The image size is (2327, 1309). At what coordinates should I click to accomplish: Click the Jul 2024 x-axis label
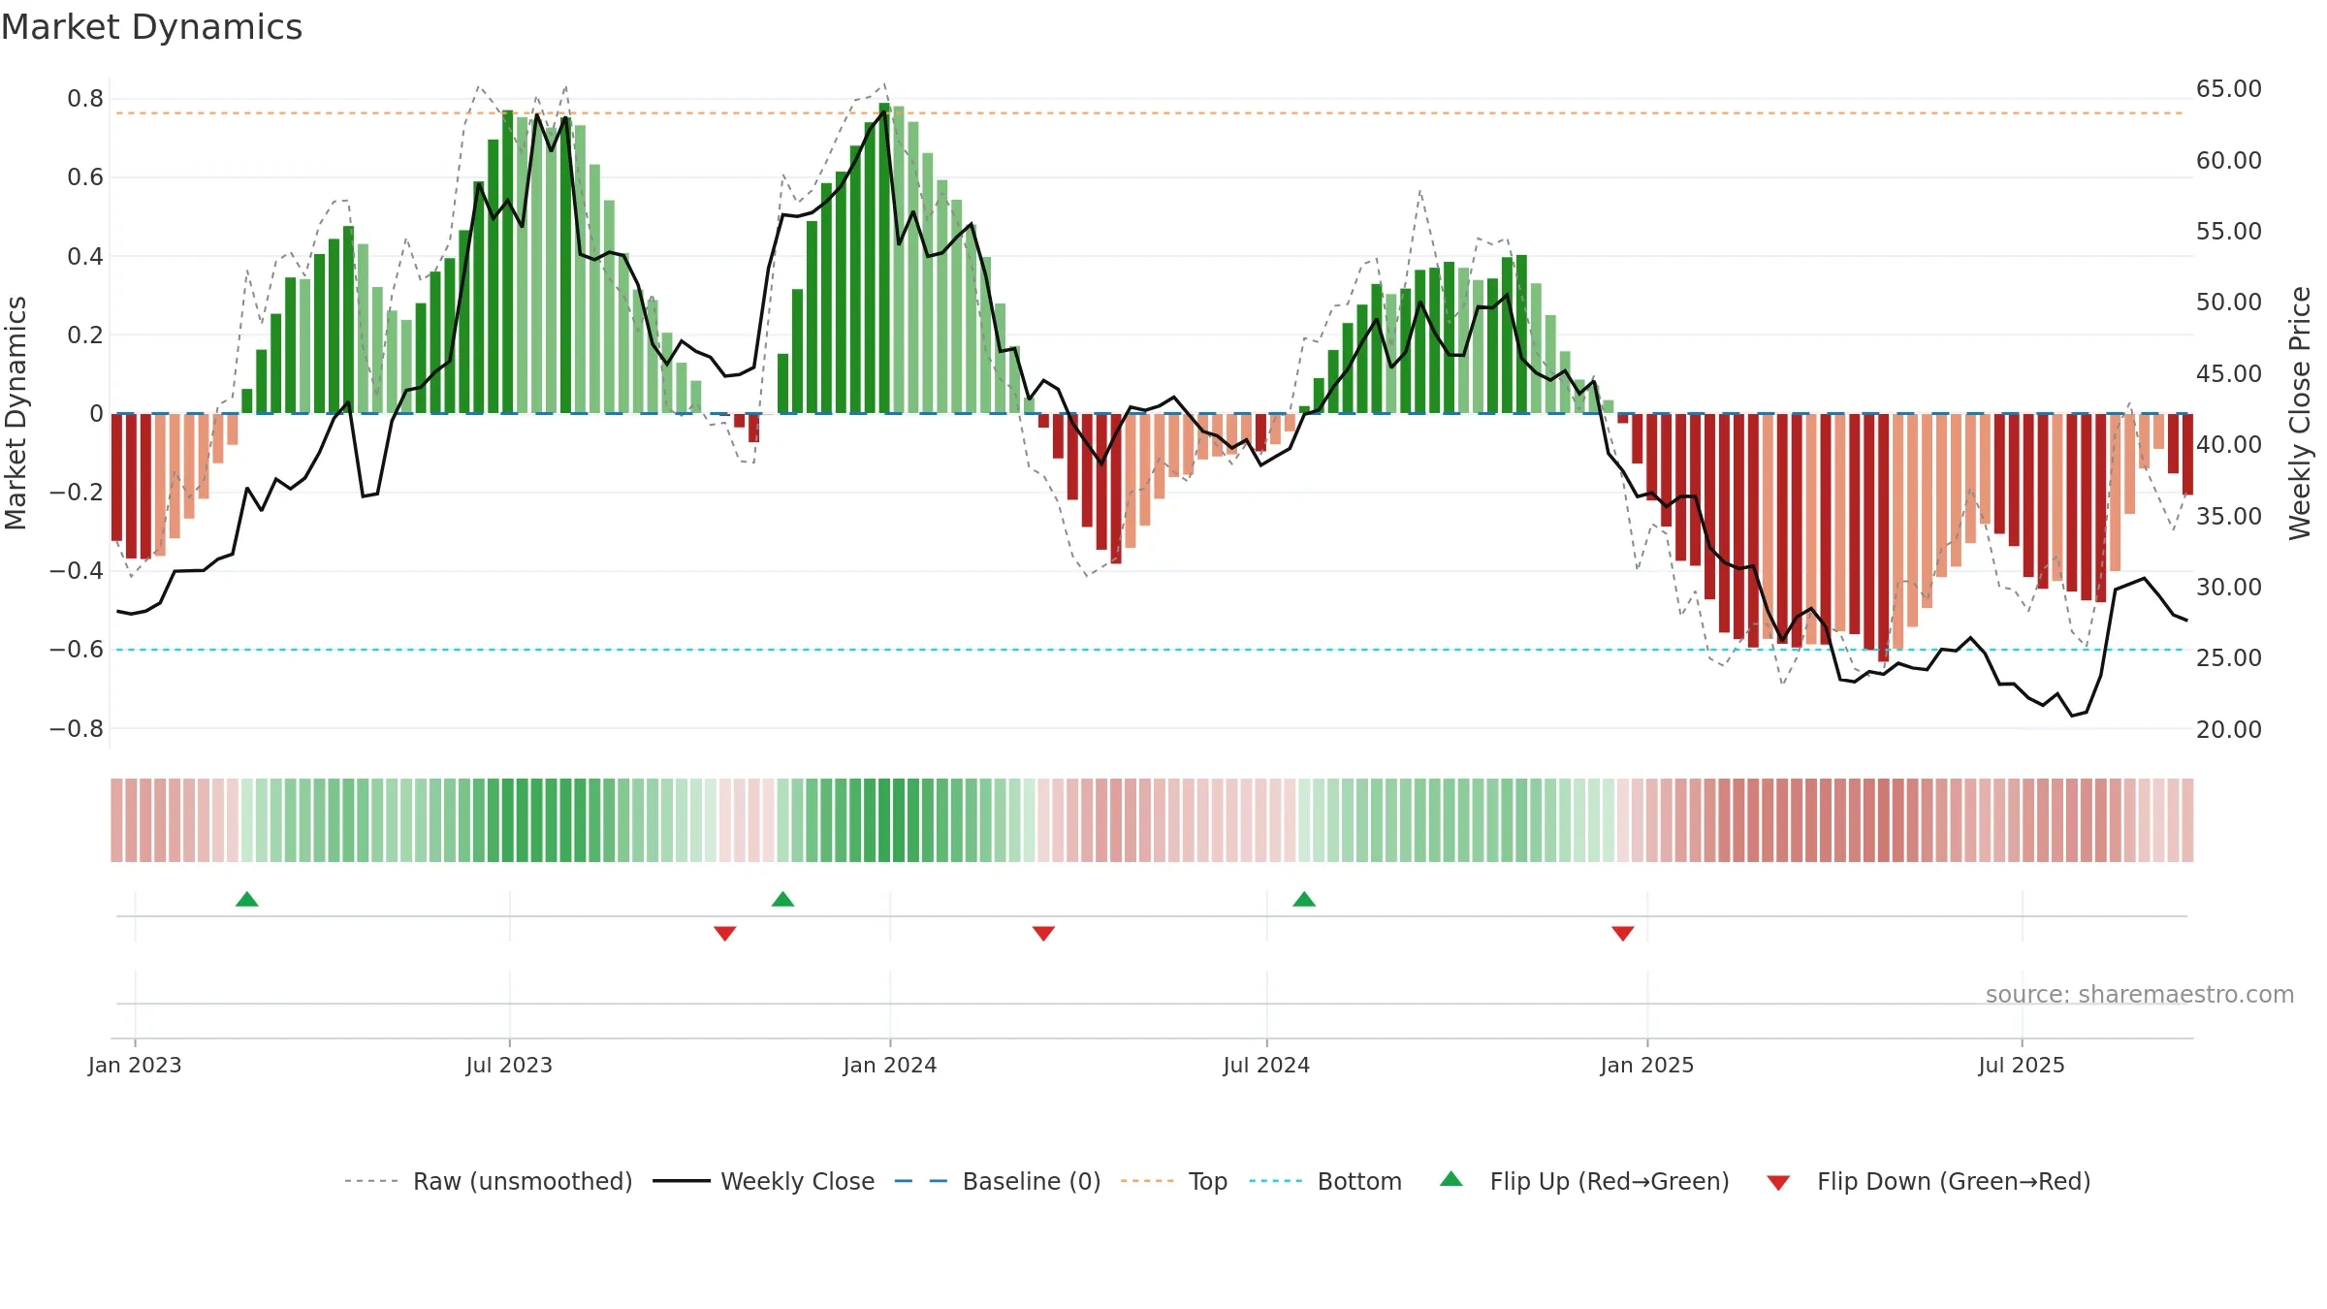(x=1266, y=1065)
